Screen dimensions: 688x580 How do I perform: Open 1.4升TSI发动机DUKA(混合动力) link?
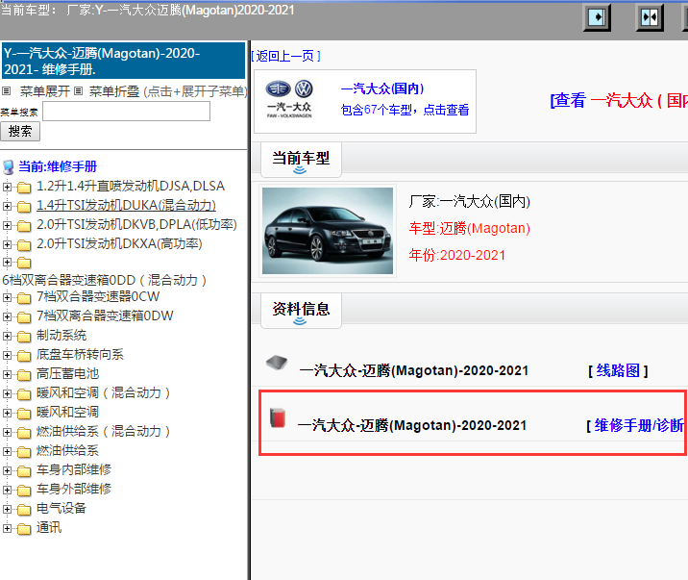(127, 205)
